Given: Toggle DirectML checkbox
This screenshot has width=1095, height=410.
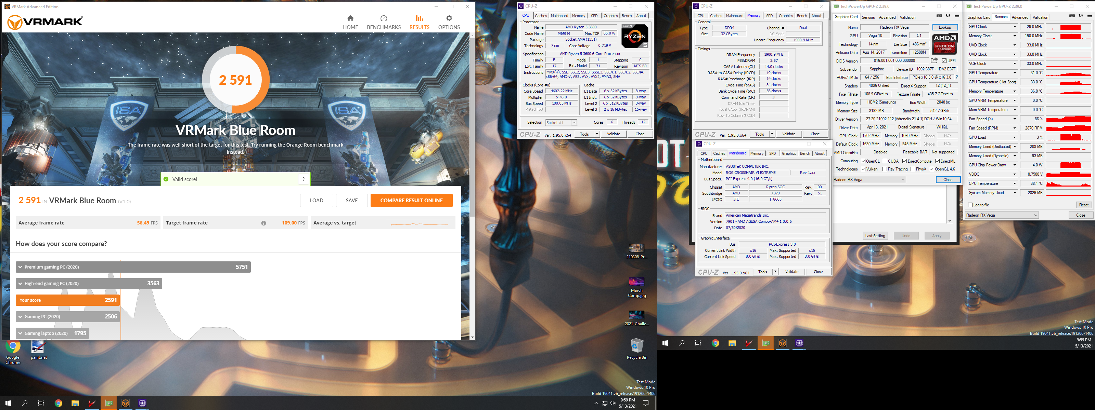Looking at the screenshot, I should (937, 161).
